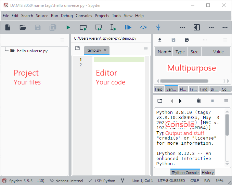Viewport: 232px width, 185px height.
Task: Select 'hello universe py' project folder
Action: tap(32, 51)
